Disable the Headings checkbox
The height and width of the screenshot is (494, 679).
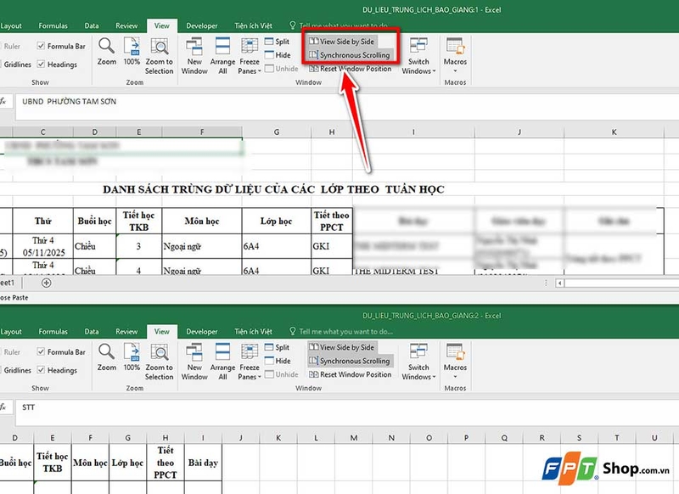click(42, 63)
